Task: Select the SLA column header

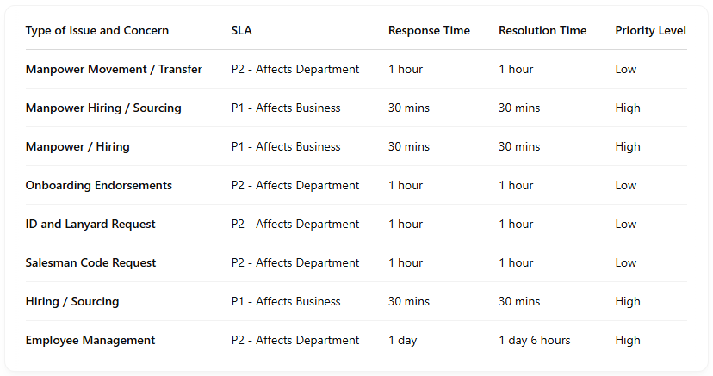Action: 242,31
